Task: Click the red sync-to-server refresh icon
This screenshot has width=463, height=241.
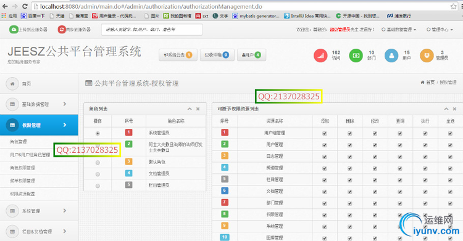Action: [62, 30]
